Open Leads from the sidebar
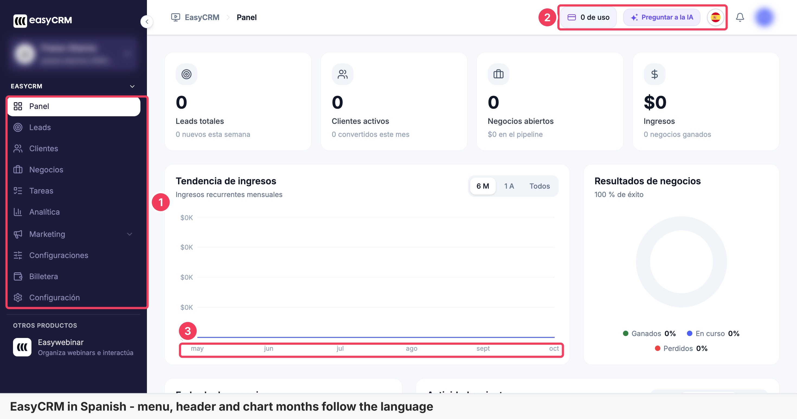 click(x=74, y=127)
